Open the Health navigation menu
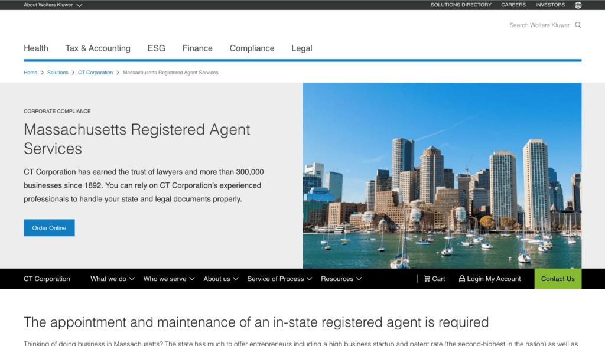Image resolution: width=605 pixels, height=346 pixels. [x=36, y=48]
